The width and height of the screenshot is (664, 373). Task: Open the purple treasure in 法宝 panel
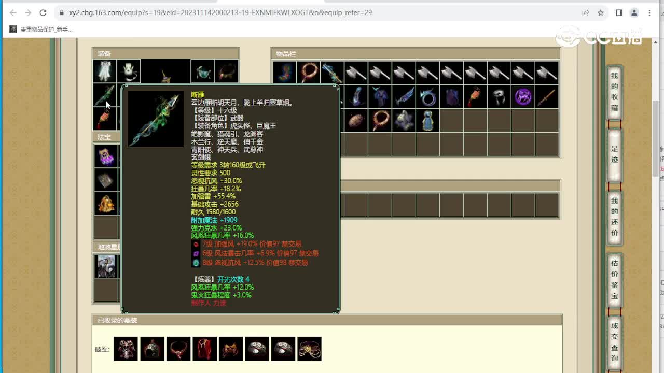(x=106, y=156)
